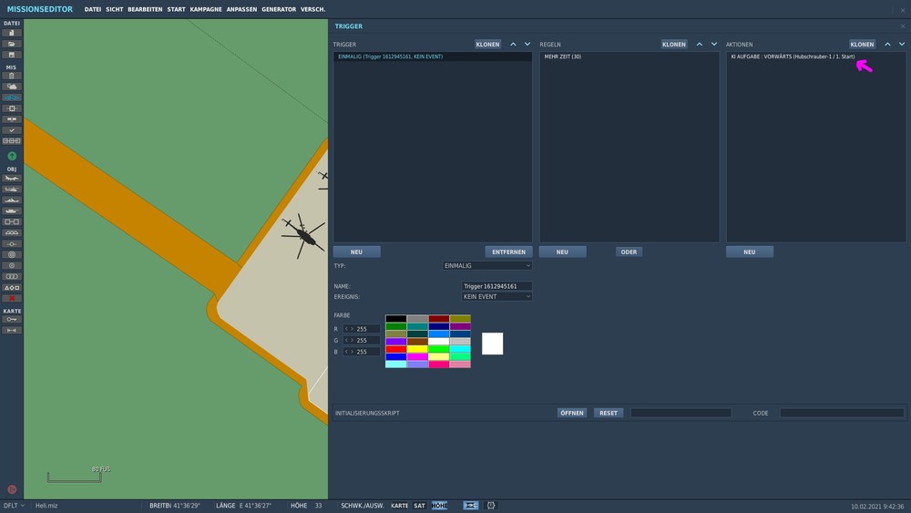Pick the yellow swatch in the color palette
This screenshot has width=911, height=513.
pos(418,349)
